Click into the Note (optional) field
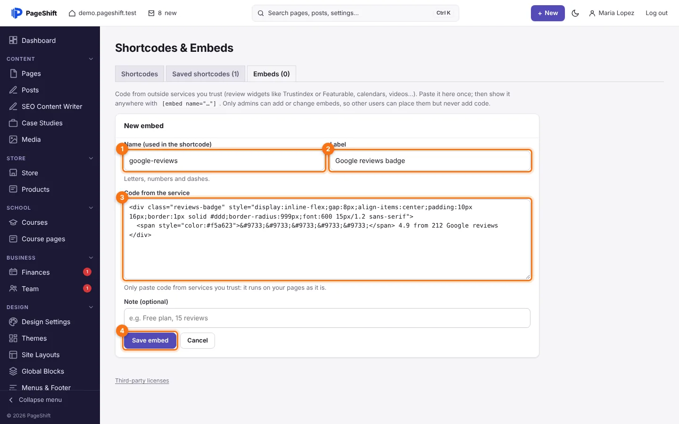 point(327,318)
